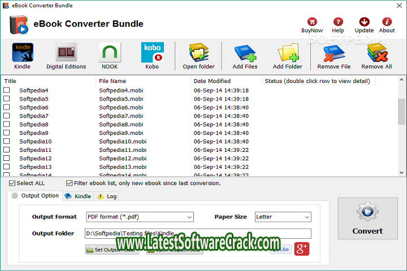Click the Softpedia11 date 06-Sep-14 14:39:22

pyautogui.click(x=221, y=150)
